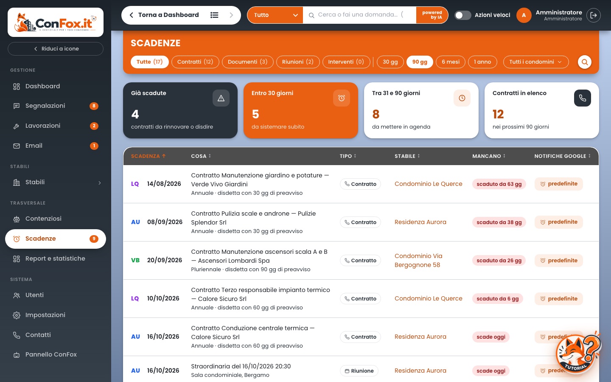This screenshot has width=611, height=382.
Task: Click the clock icon on Tra 31 e 90 giorni card
Action: click(x=462, y=98)
